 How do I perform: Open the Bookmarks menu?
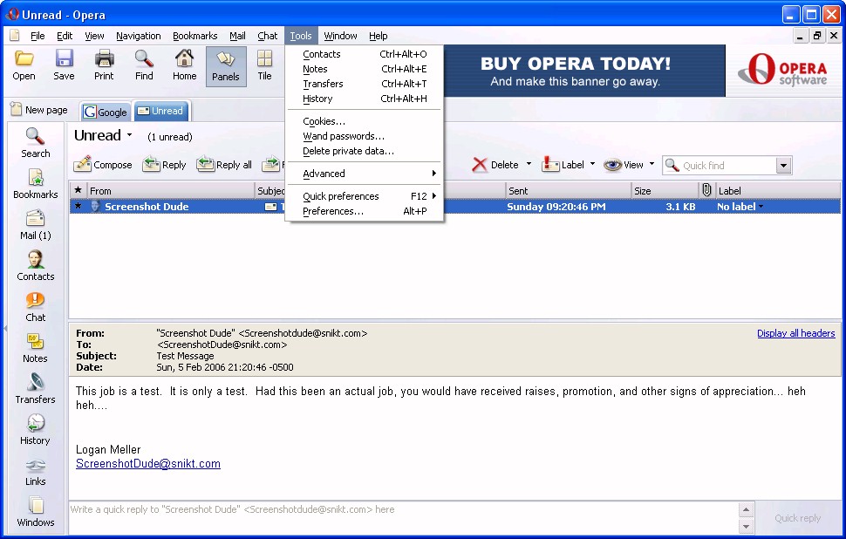pos(194,36)
